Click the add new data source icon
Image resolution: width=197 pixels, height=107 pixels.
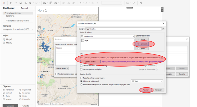pos(26,3)
